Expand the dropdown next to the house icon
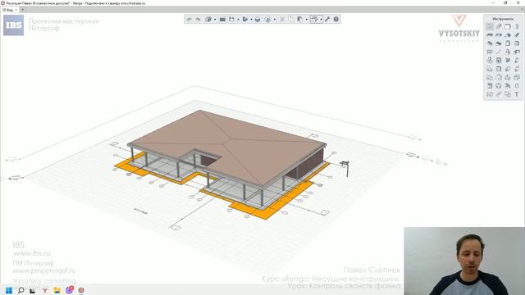 click(215, 20)
